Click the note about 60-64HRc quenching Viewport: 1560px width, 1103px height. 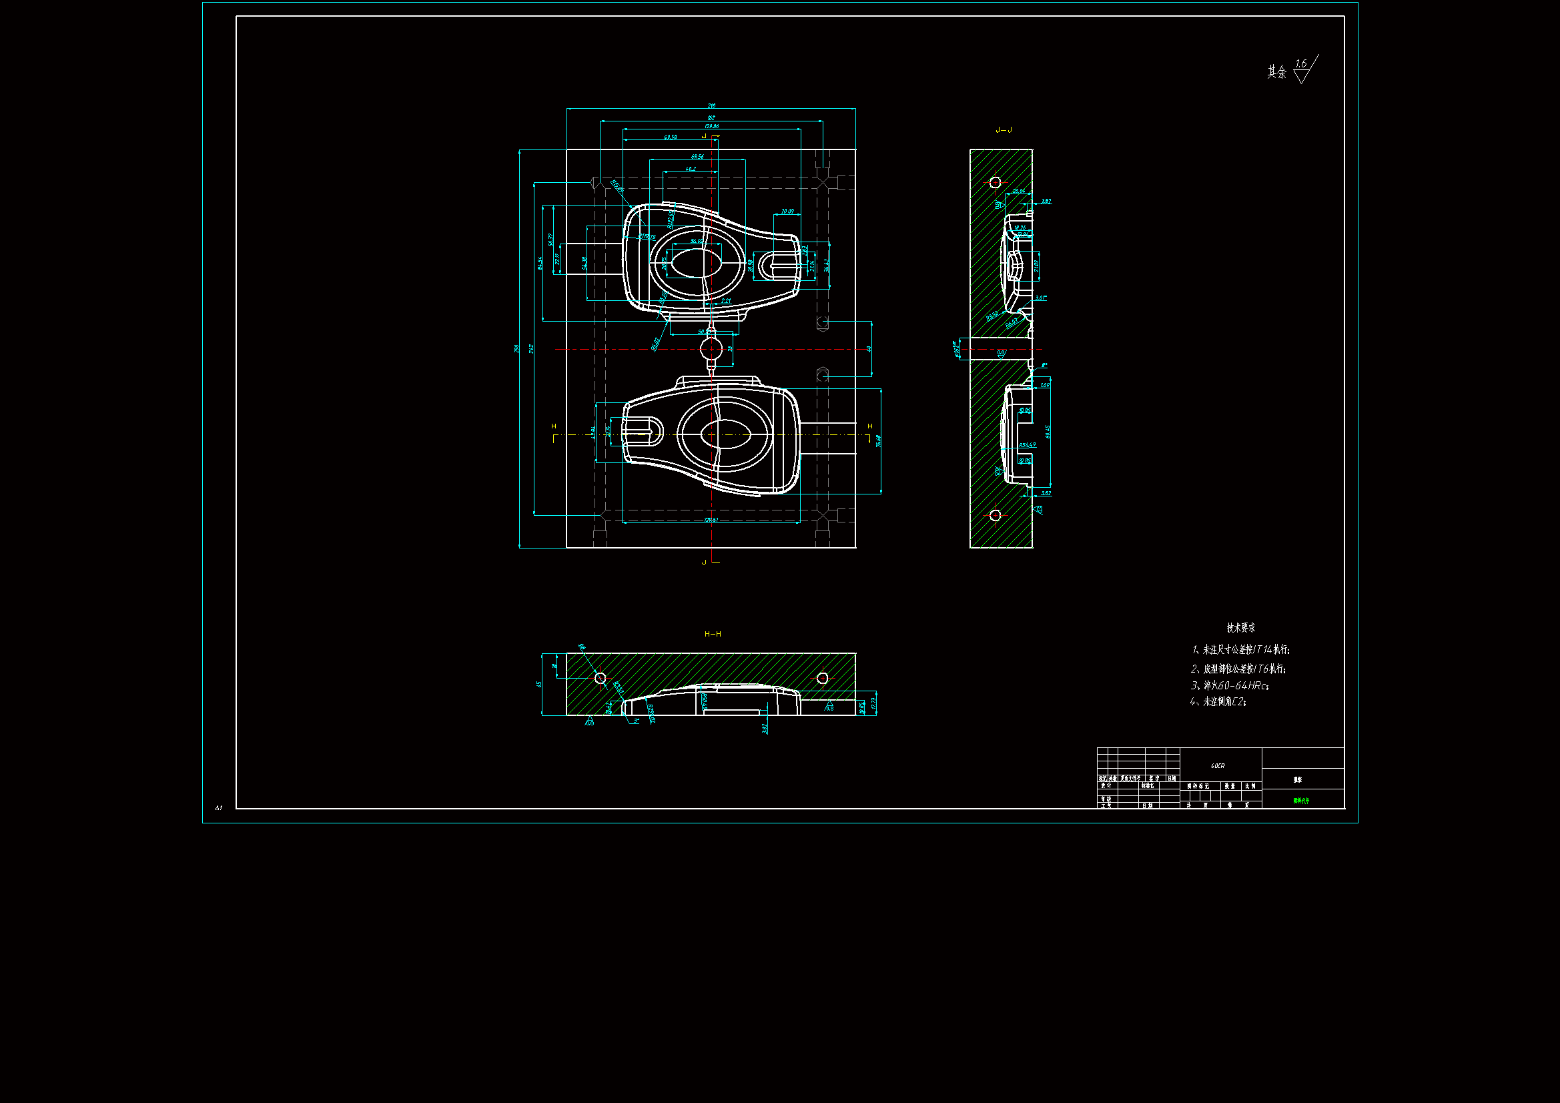pos(1229,686)
